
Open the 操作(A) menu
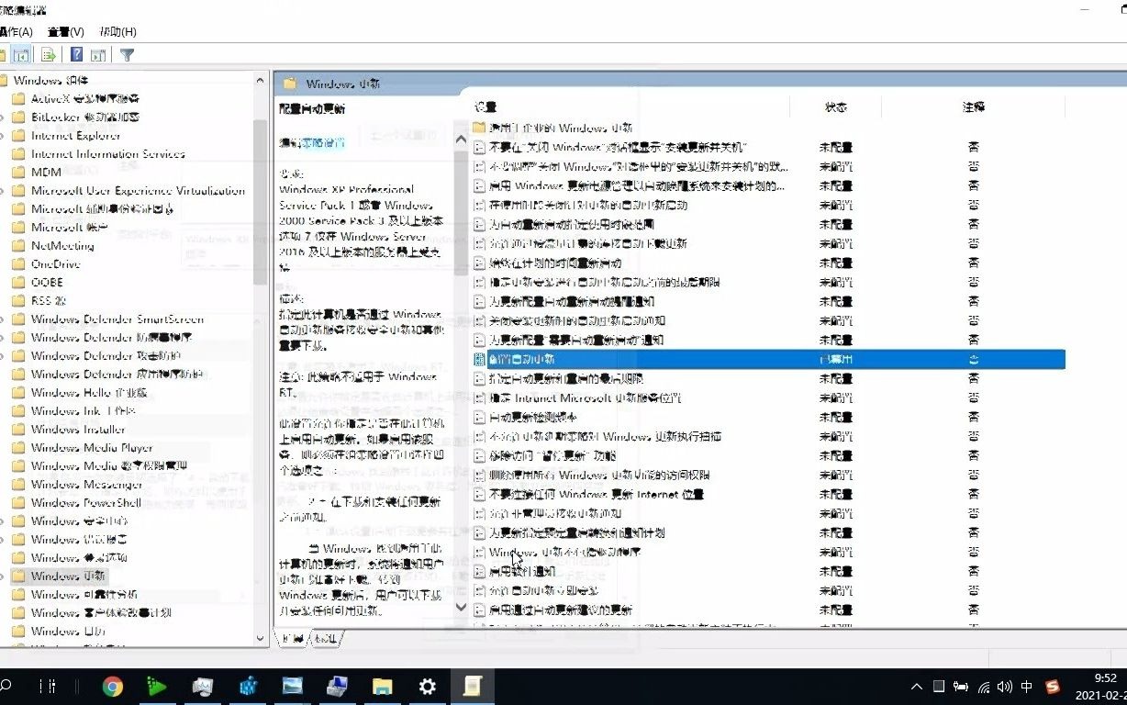point(16,31)
